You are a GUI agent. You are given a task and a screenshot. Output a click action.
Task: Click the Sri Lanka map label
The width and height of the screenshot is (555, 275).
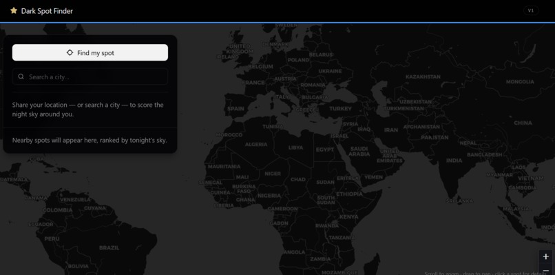[x=459, y=201]
